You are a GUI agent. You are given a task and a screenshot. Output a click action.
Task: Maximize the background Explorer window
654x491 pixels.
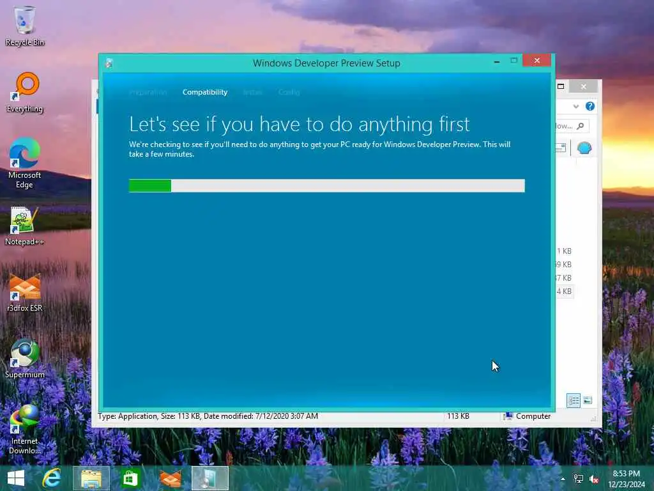[561, 86]
